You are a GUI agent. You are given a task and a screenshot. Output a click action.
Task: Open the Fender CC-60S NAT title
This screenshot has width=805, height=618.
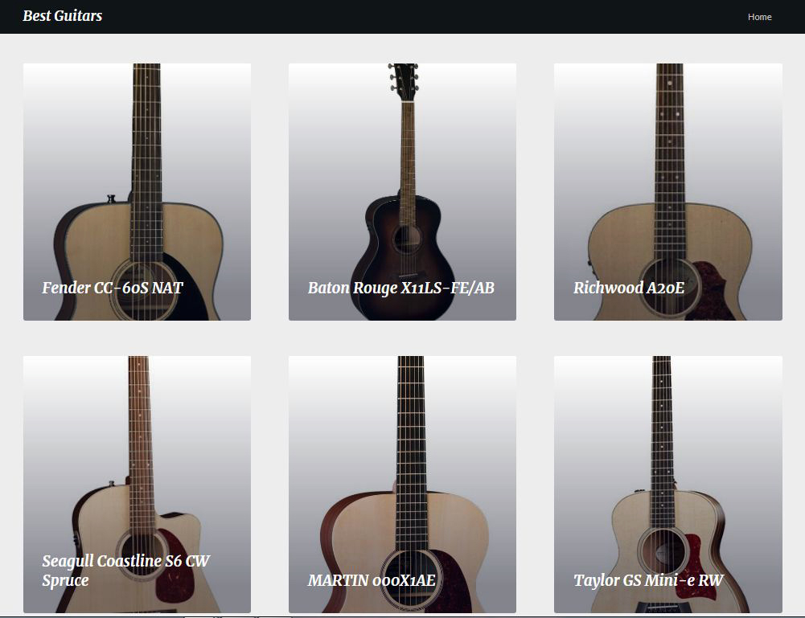point(112,288)
